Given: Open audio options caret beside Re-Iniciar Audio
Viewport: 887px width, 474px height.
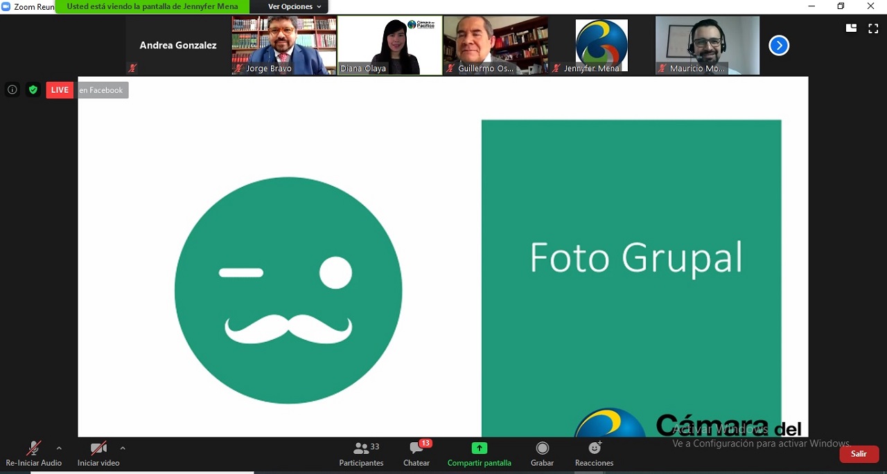Looking at the screenshot, I should [x=59, y=448].
